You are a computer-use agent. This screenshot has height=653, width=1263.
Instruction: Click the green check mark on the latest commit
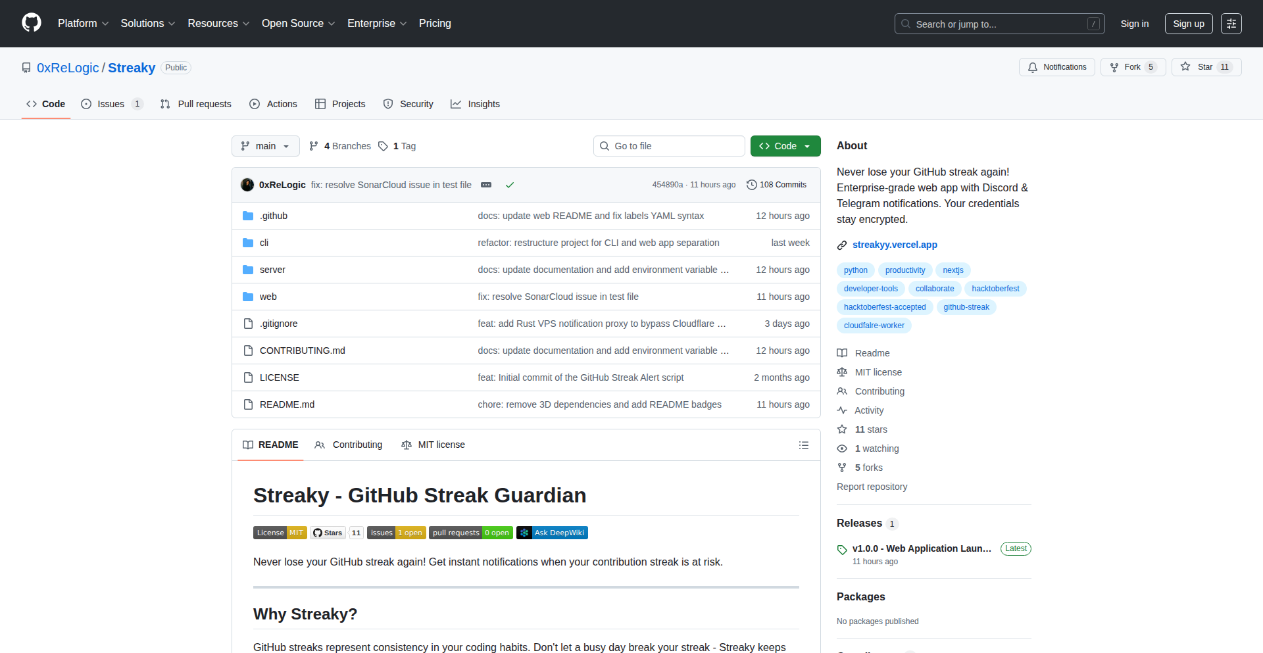[510, 185]
